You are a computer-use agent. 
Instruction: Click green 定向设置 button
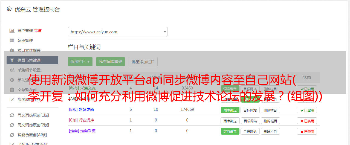click(230, 131)
